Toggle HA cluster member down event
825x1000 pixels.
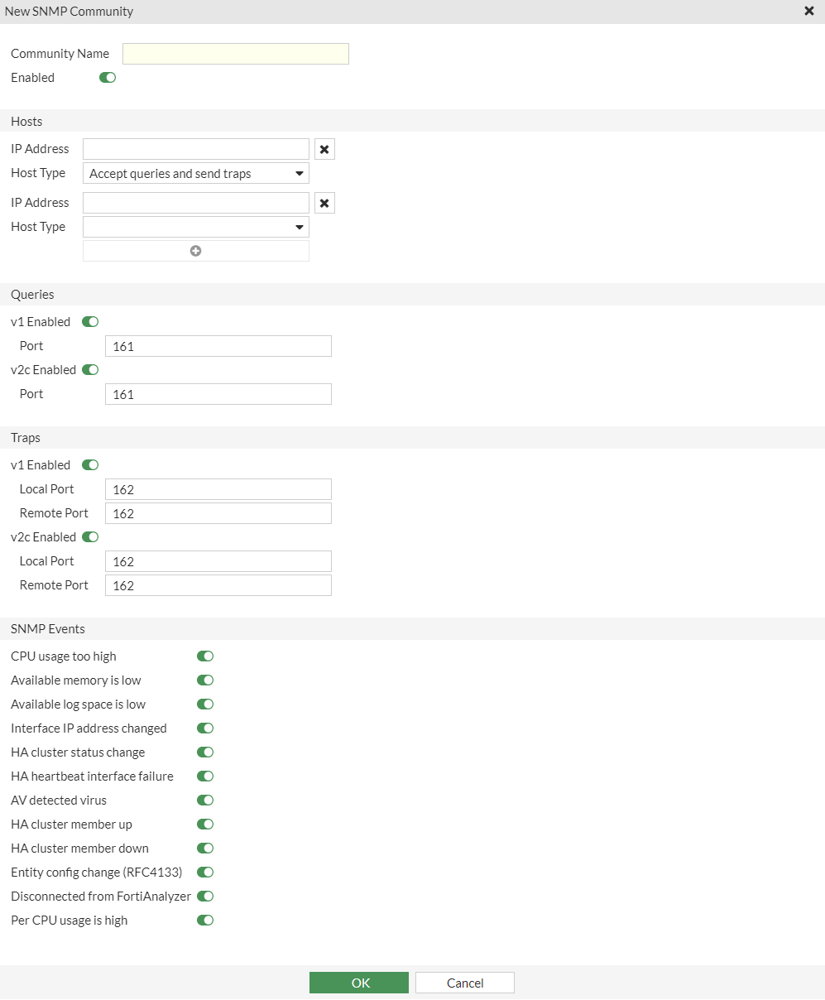coord(205,849)
